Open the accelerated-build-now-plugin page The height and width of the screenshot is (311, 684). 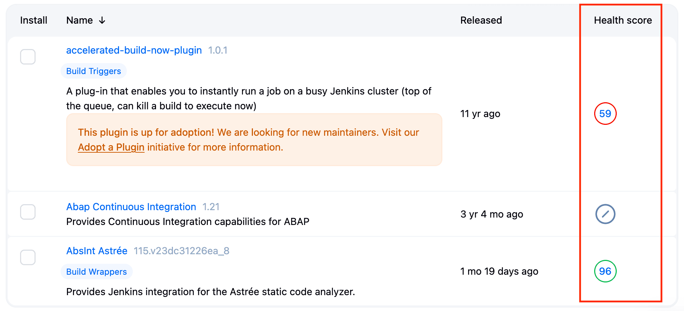[x=134, y=50]
